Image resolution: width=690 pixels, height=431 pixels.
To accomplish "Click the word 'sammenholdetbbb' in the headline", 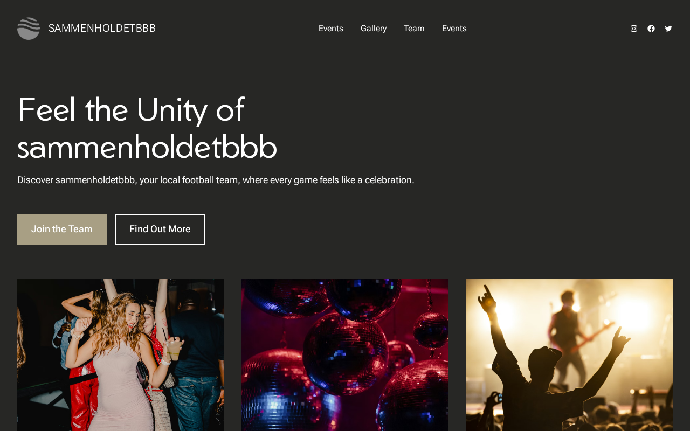I will click(x=147, y=147).
